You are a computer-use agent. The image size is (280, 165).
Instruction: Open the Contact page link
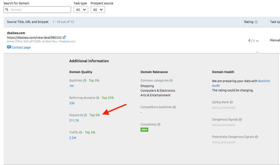click(21, 47)
